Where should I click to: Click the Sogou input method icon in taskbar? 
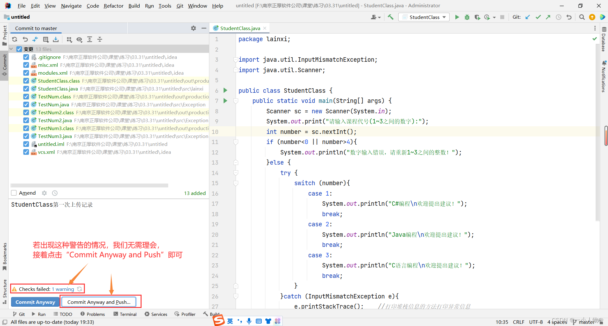pyautogui.click(x=218, y=320)
